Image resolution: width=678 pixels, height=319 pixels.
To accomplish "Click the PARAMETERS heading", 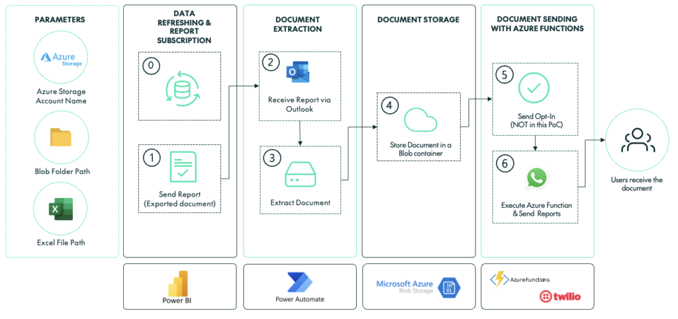I will point(60,19).
